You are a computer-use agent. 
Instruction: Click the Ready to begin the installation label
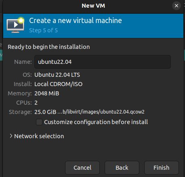(49, 47)
